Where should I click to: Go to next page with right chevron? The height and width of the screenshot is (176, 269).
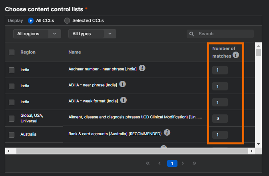[183, 163]
